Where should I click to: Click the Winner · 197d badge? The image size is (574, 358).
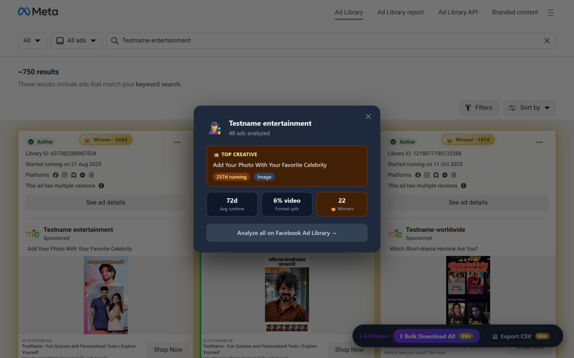pyautogui.click(x=468, y=140)
